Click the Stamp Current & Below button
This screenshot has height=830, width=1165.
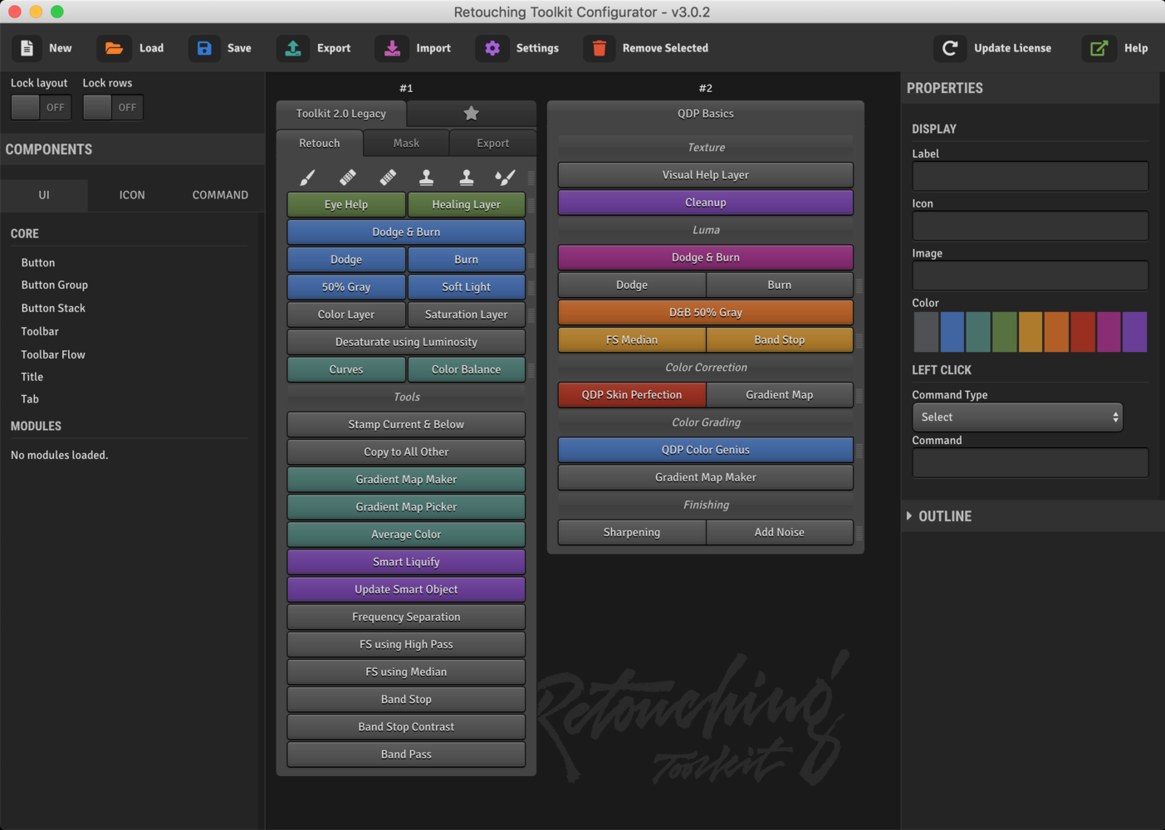click(406, 424)
